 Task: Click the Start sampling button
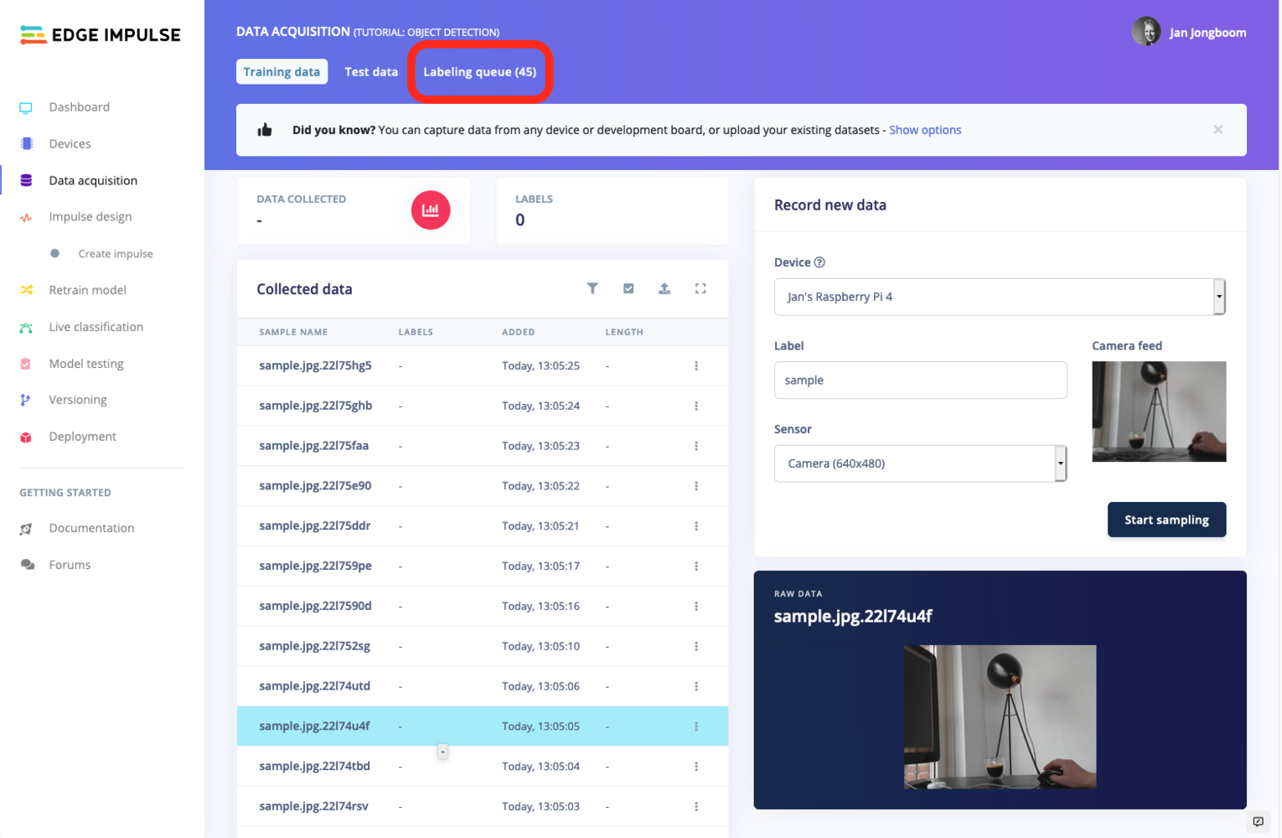1166,520
